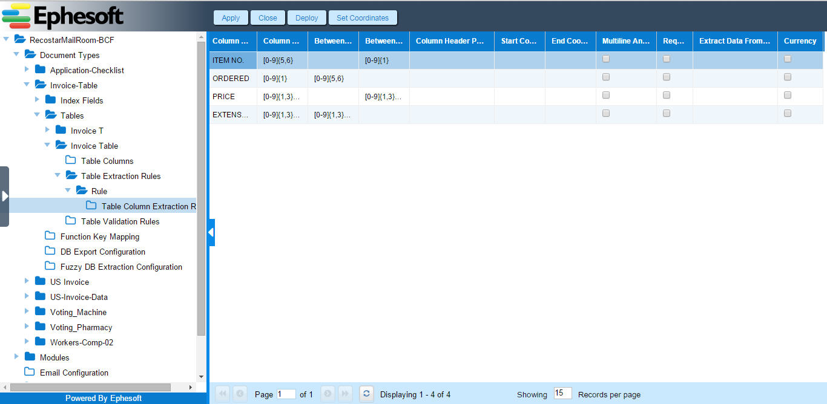Expand the Invoice T node

click(x=47, y=130)
